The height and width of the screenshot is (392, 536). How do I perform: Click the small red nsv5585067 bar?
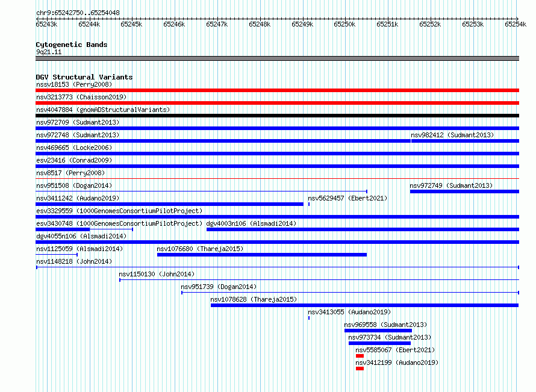360,356
